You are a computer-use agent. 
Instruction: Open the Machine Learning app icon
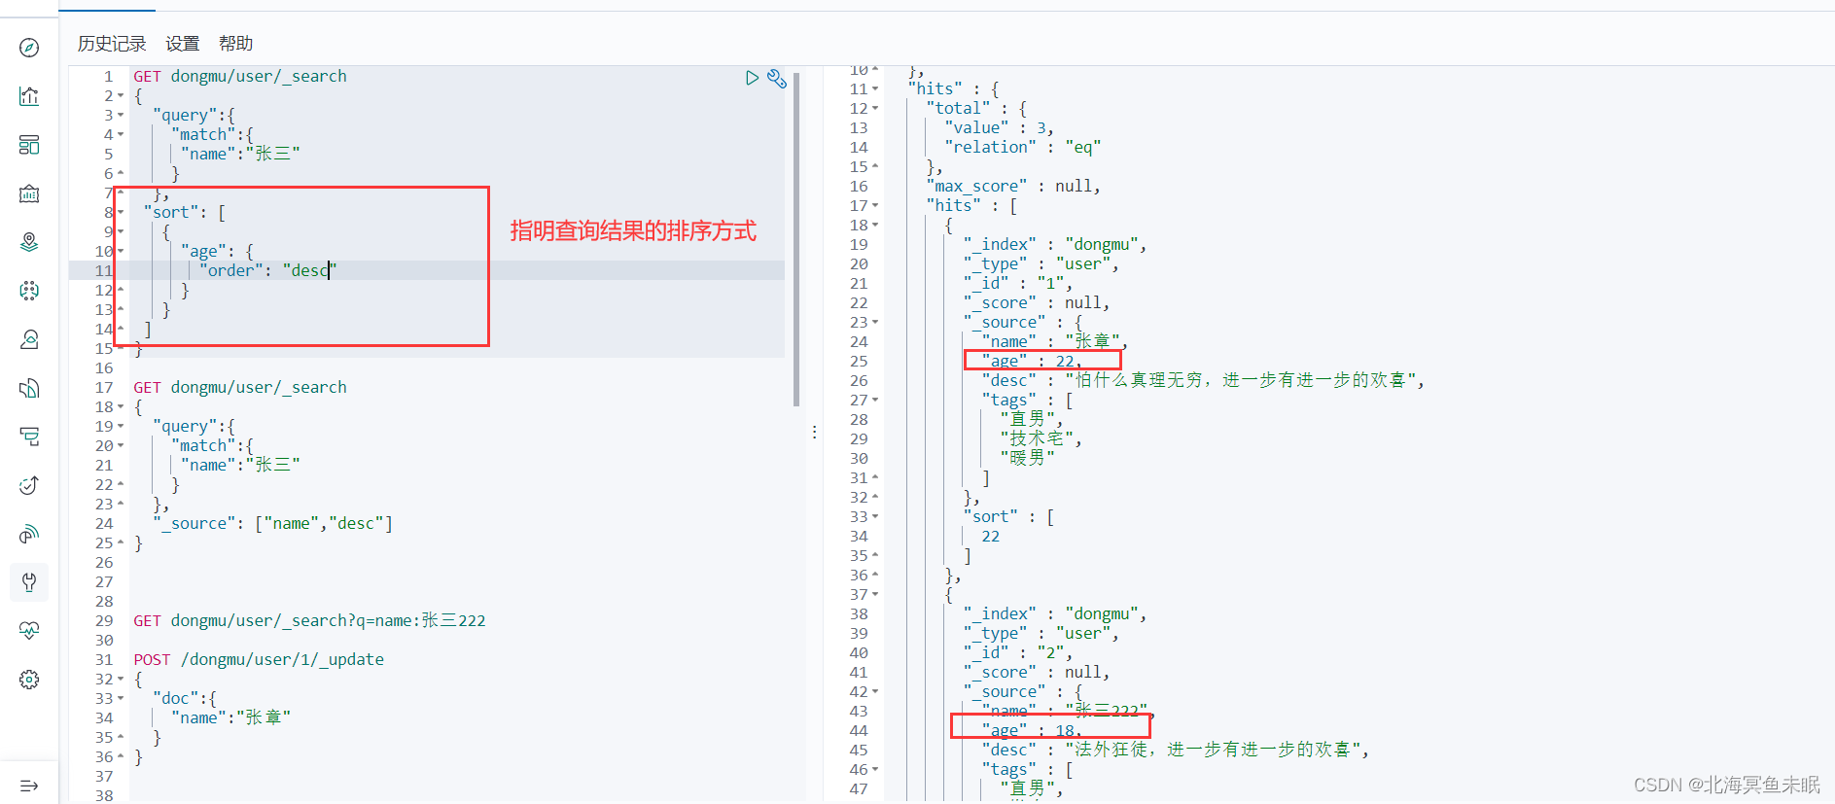29,291
